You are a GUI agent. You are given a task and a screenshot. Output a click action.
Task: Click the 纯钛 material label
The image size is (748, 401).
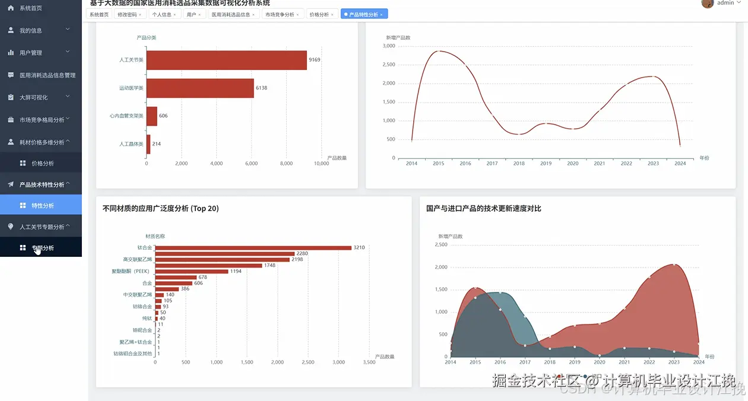(x=147, y=318)
